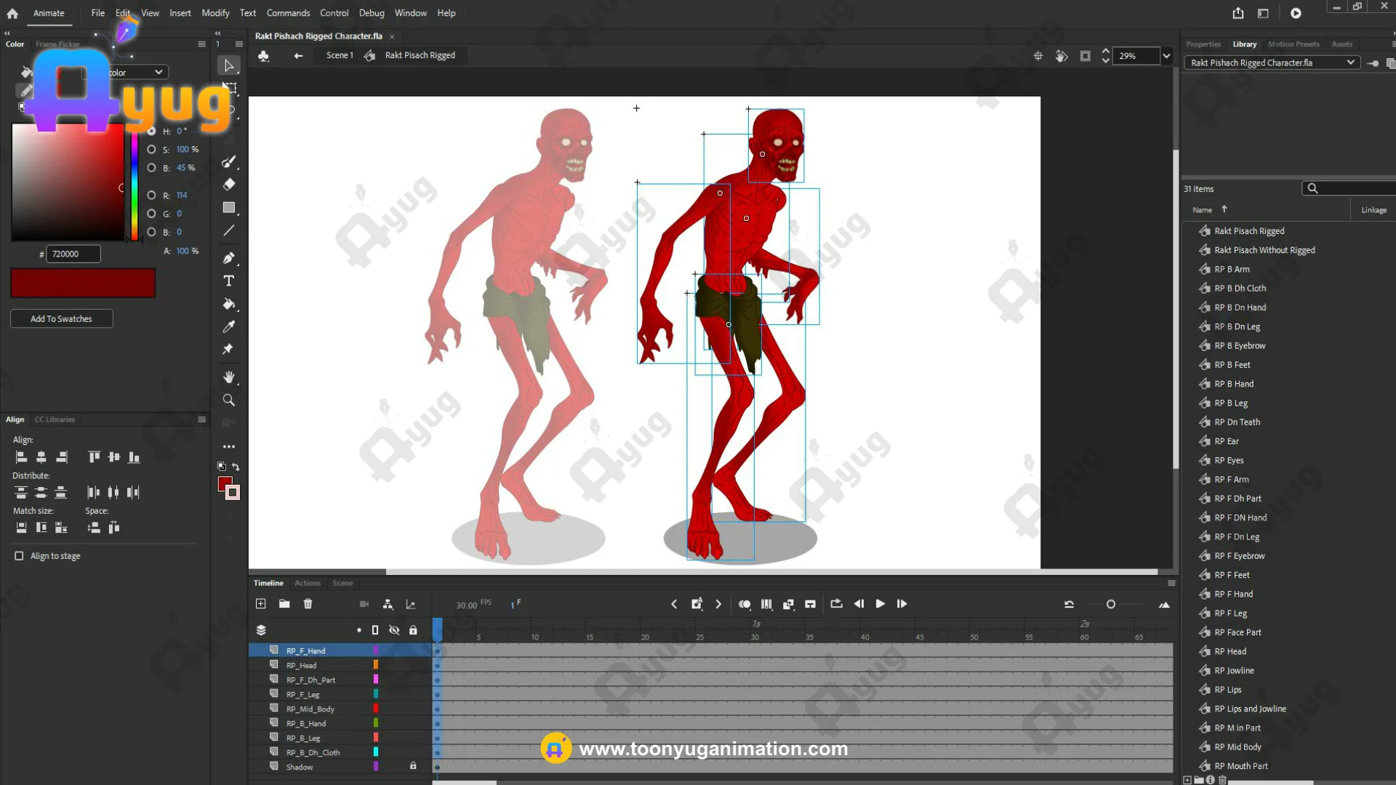Open the Modify menu
Screen dimensions: 1396x785
pyautogui.click(x=215, y=13)
